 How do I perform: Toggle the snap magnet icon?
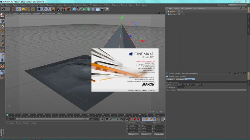click(x=2, y=66)
